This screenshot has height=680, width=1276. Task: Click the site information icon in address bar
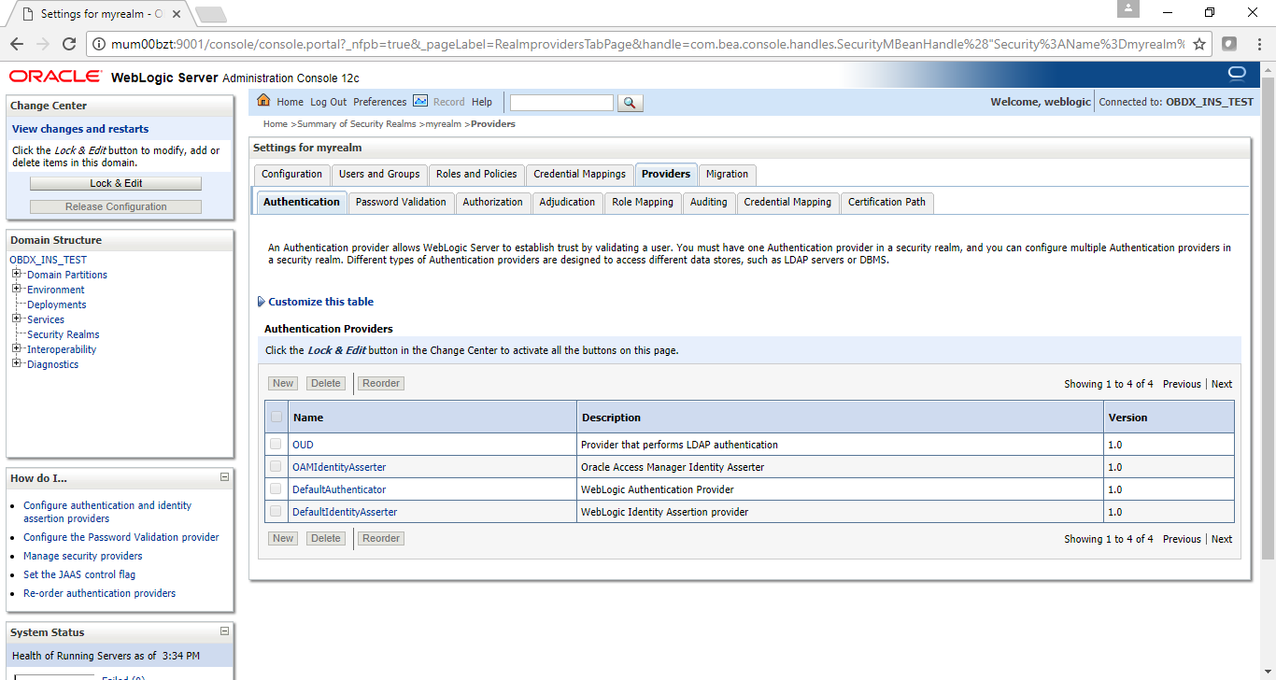point(99,44)
